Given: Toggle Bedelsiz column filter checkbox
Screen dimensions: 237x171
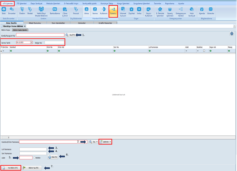Looking at the screenshot, I should 204,51.
